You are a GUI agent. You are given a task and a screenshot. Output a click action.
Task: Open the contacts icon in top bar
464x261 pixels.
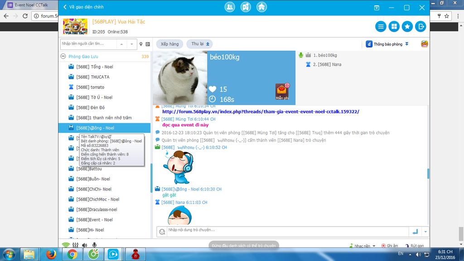pos(230,7)
